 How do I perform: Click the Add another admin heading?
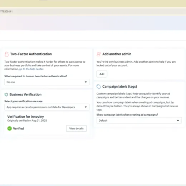[117, 54]
